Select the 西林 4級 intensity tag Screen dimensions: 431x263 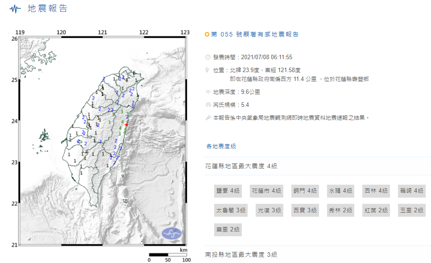376,191
